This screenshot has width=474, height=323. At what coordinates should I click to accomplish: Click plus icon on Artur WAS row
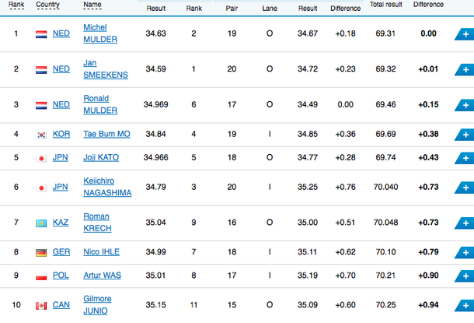pos(465,276)
